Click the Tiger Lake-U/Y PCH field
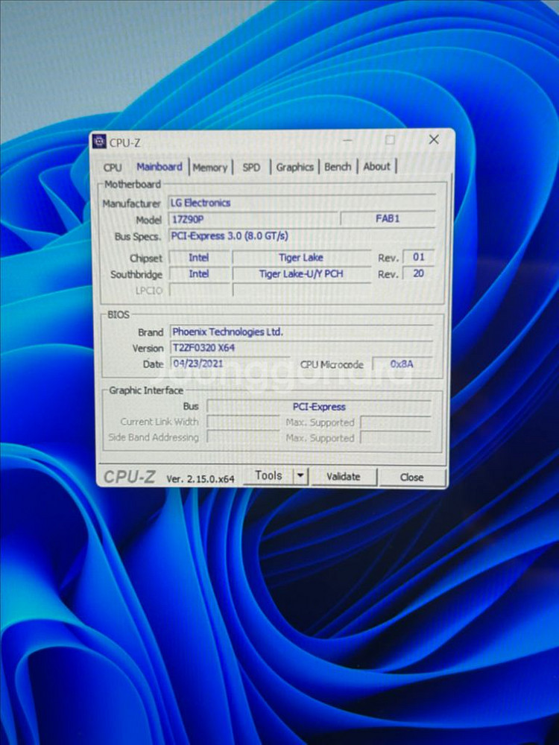The image size is (559, 745). (301, 273)
